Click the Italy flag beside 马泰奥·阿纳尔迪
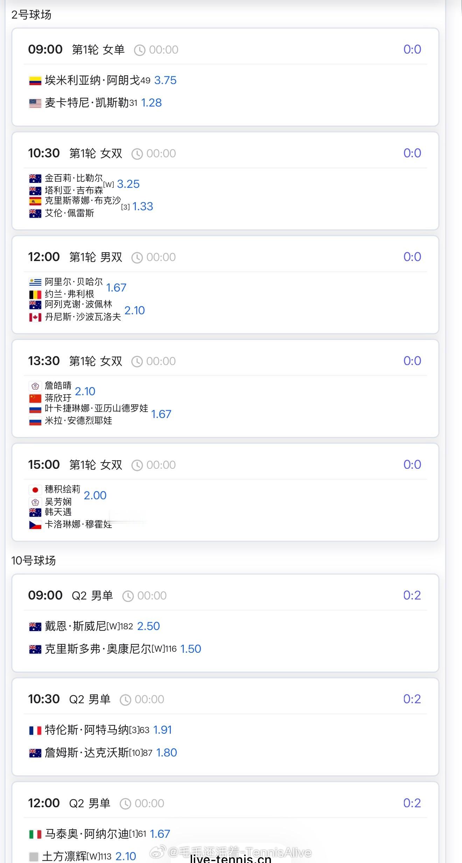 tap(35, 834)
